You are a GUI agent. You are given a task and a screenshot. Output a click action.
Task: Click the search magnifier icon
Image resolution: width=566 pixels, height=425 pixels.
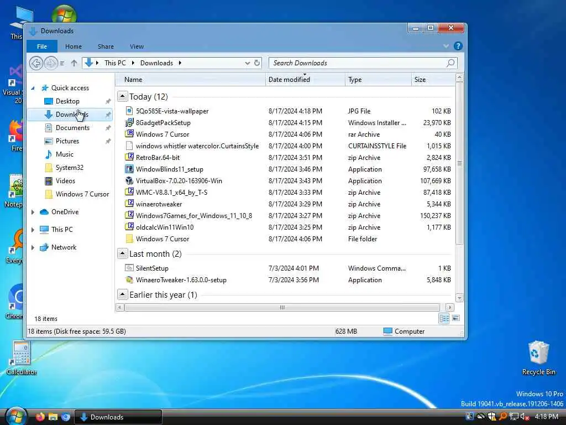pyautogui.click(x=450, y=63)
